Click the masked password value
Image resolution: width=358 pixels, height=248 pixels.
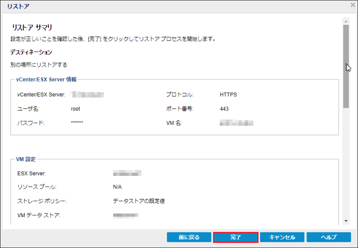coord(77,123)
